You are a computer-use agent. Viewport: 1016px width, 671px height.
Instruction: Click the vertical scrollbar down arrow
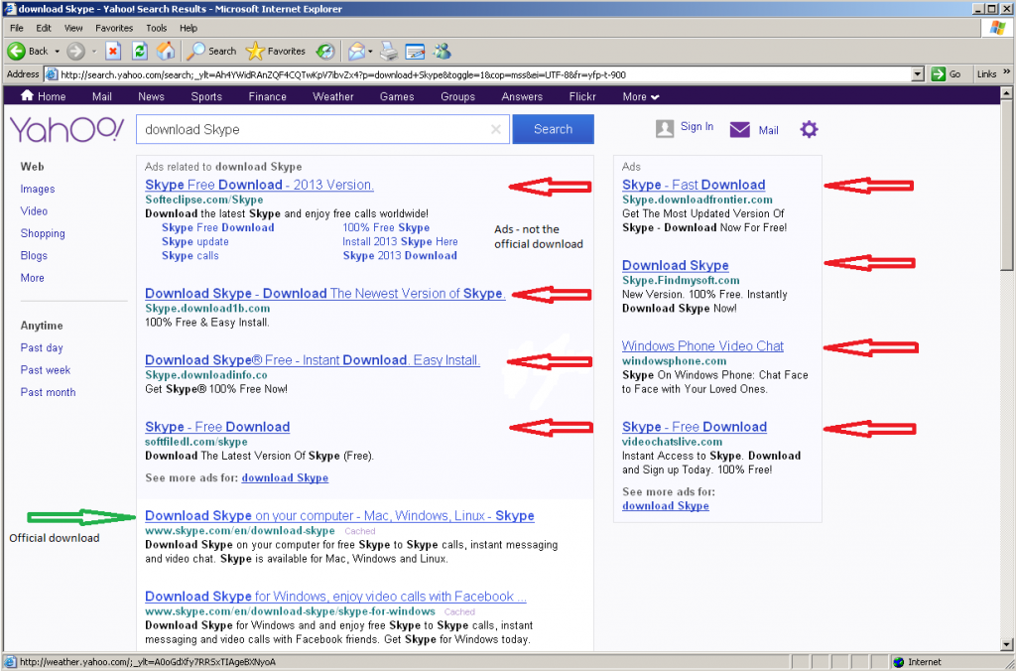(x=1006, y=645)
